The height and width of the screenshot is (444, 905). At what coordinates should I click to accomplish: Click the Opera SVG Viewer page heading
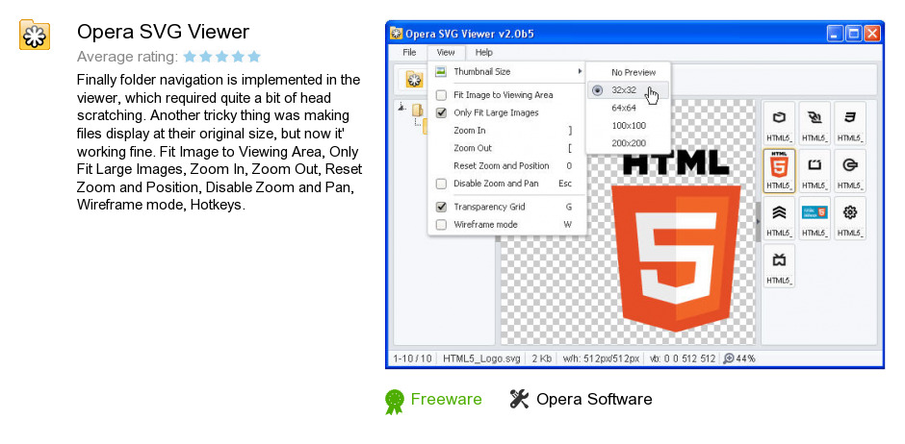click(163, 32)
